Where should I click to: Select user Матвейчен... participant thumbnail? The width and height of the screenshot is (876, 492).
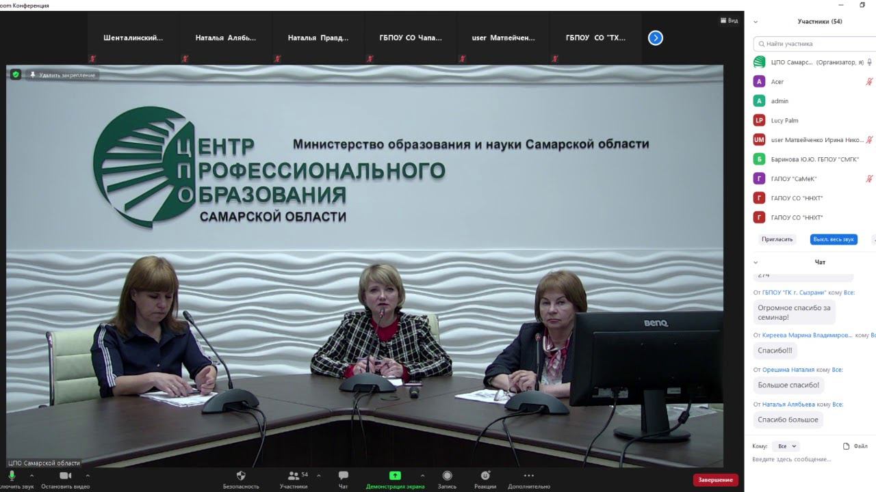coord(503,38)
